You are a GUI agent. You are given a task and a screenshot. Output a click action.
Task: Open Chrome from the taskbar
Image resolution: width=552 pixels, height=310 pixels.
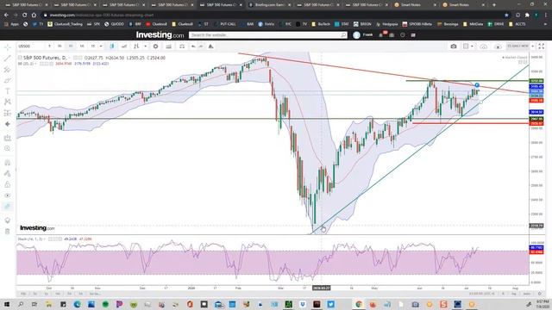359,304
